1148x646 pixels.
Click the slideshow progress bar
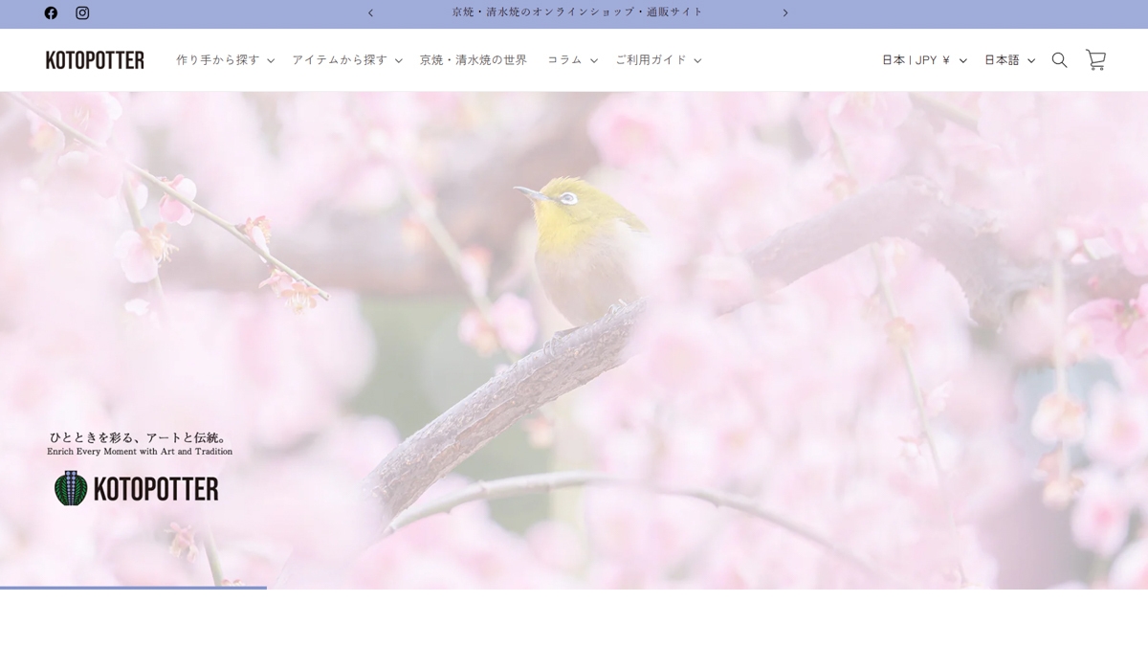pos(133,587)
